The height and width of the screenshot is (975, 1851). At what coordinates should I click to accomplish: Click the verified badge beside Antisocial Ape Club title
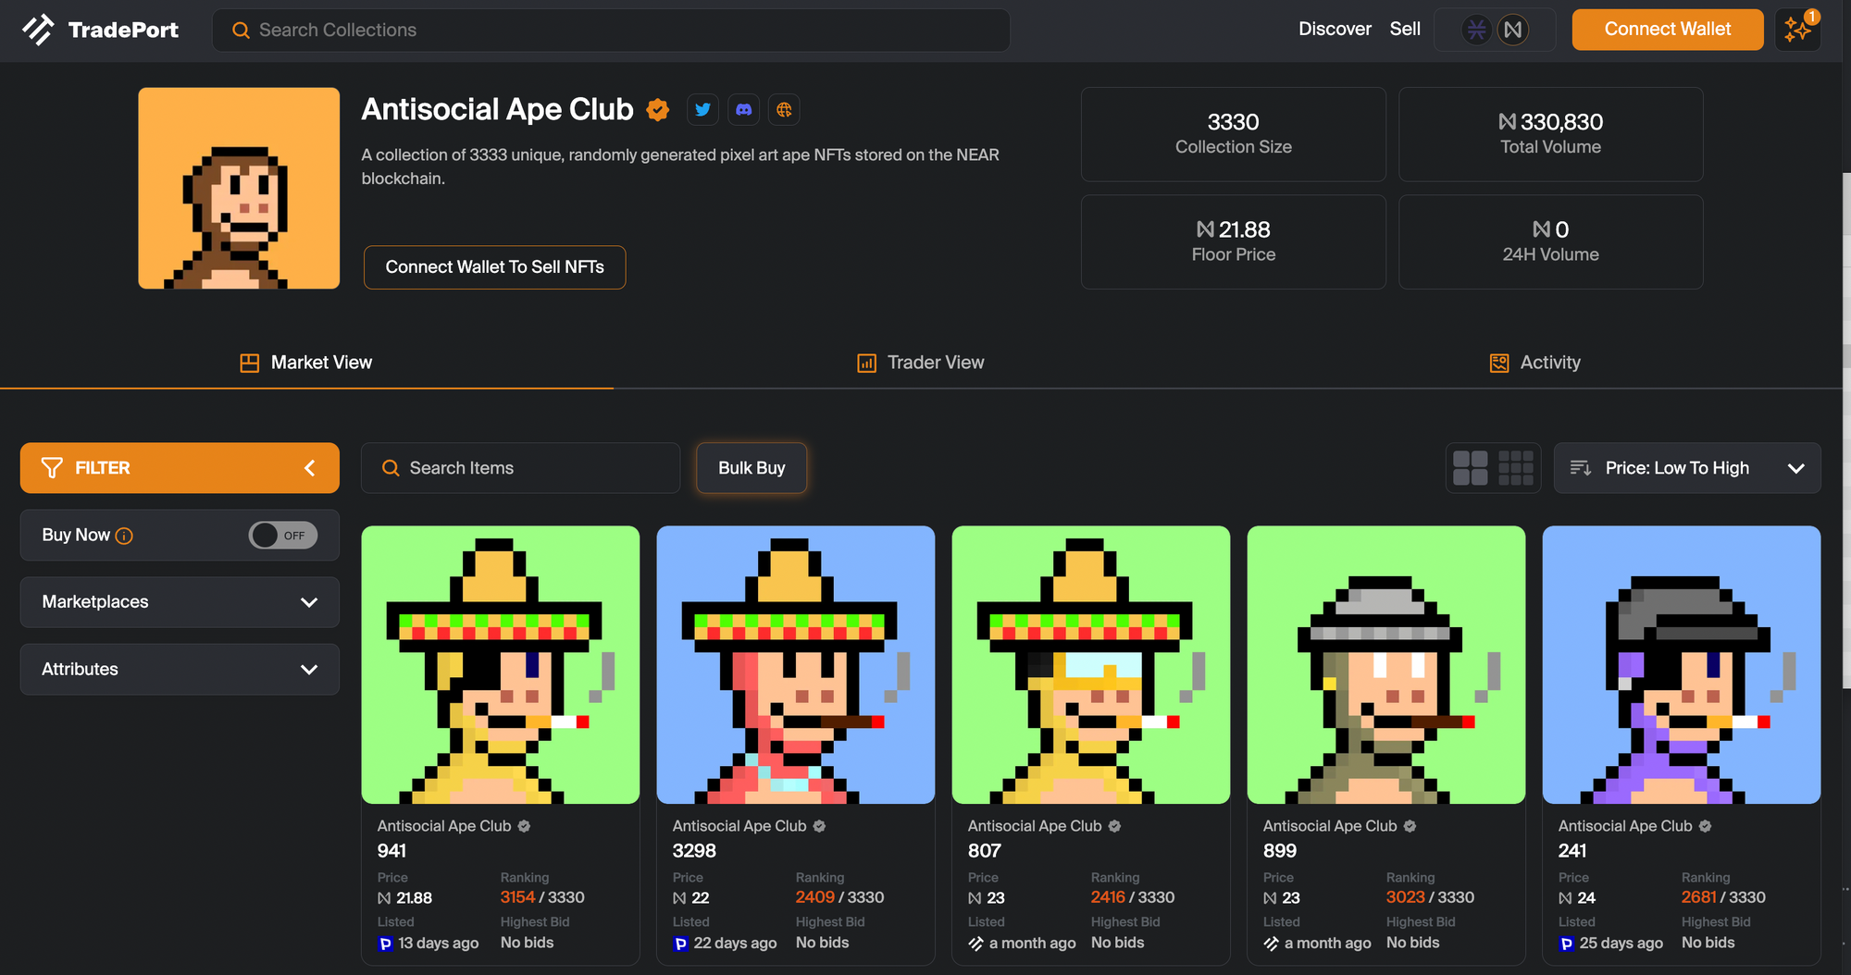[658, 110]
